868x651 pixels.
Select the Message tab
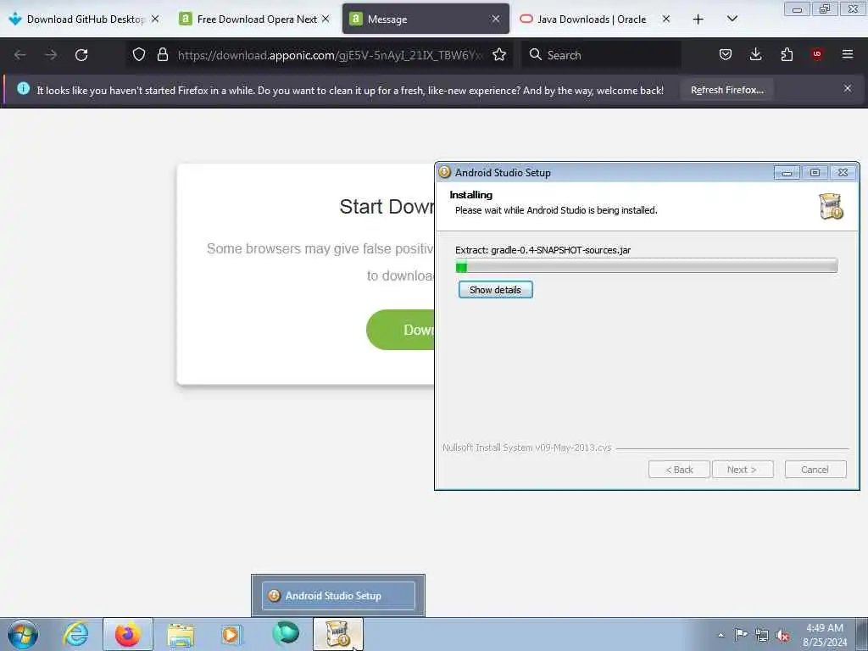426,19
